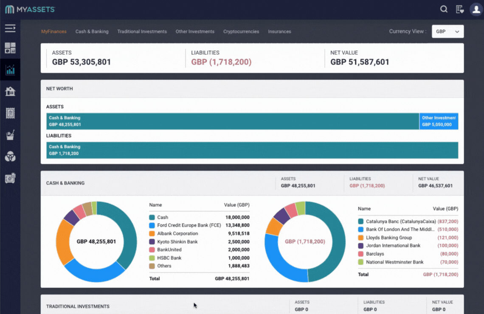Viewport: 484px width, 314px height.
Task: Select the HSBC Bank row label
Action: (169, 258)
